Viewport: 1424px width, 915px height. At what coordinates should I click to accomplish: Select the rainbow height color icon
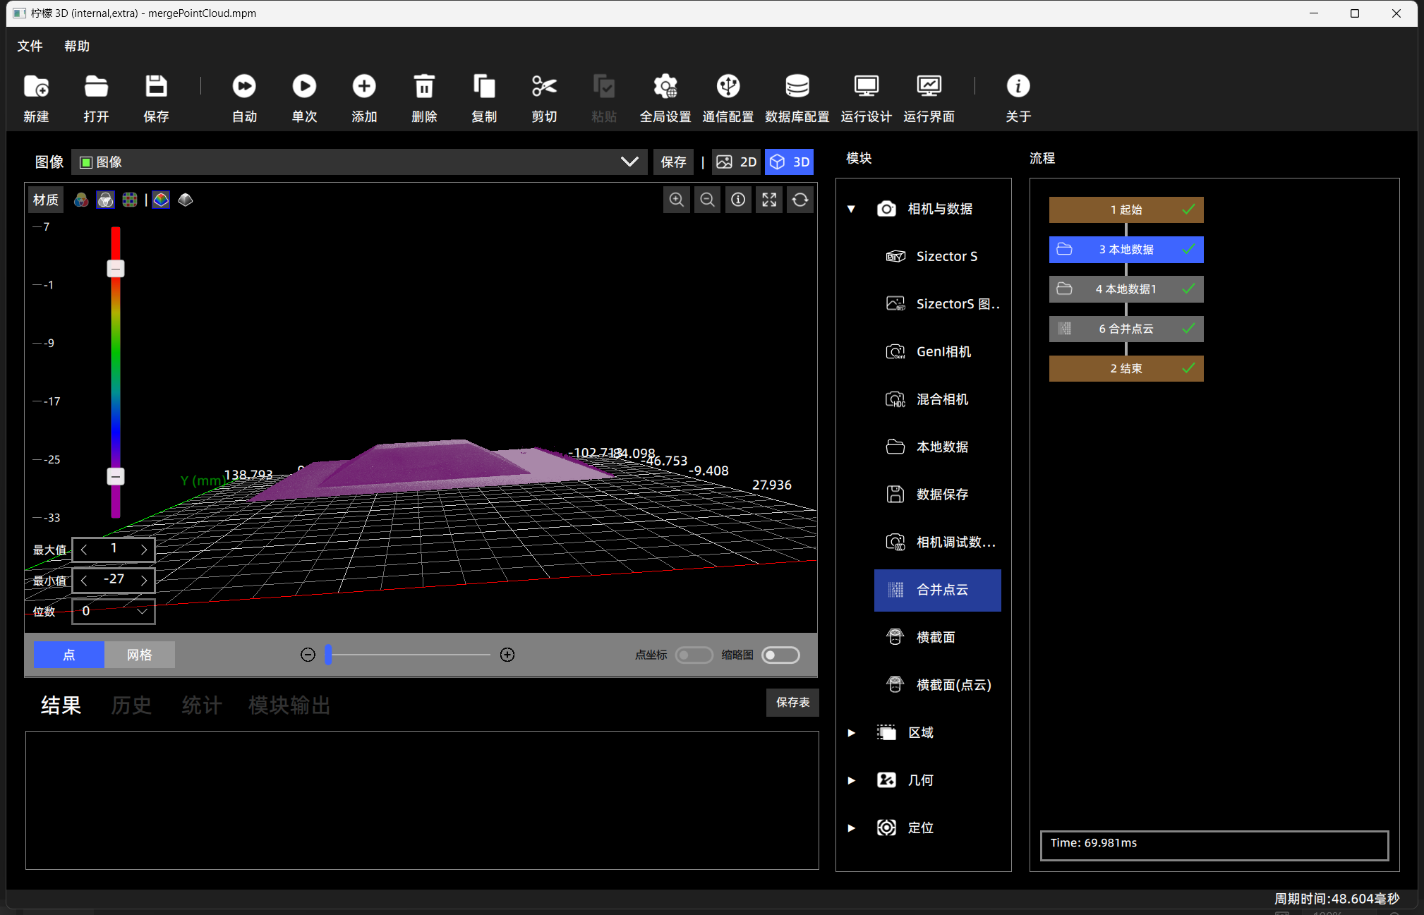pos(161,200)
